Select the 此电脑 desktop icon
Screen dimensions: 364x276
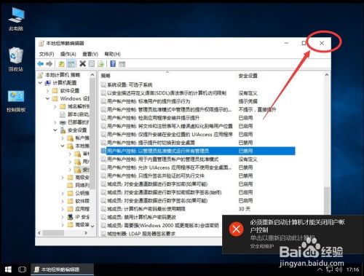tap(16, 19)
